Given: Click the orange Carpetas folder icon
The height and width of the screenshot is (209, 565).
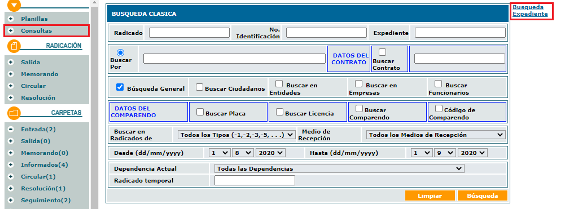Looking at the screenshot, I should coord(14,113).
